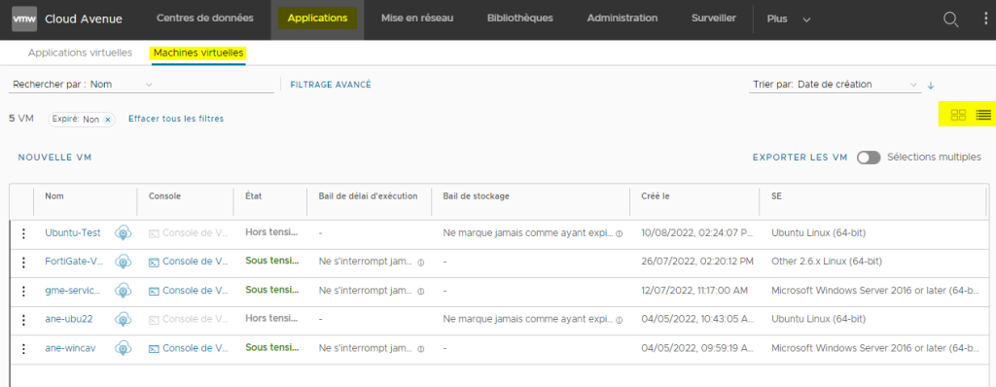The image size is (996, 387).
Task: Click cloud badge icon beside Ubuntu-Test
Action: pos(123,233)
